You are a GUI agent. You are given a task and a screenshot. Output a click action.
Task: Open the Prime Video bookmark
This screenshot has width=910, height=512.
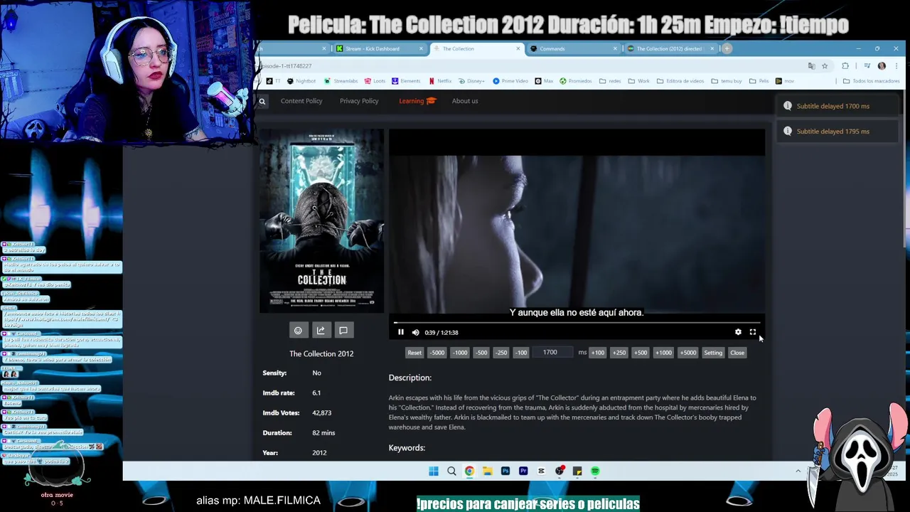pyautogui.click(x=510, y=81)
